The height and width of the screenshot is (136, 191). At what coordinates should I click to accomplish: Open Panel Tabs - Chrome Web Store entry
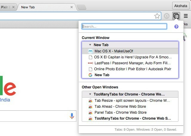130,112
